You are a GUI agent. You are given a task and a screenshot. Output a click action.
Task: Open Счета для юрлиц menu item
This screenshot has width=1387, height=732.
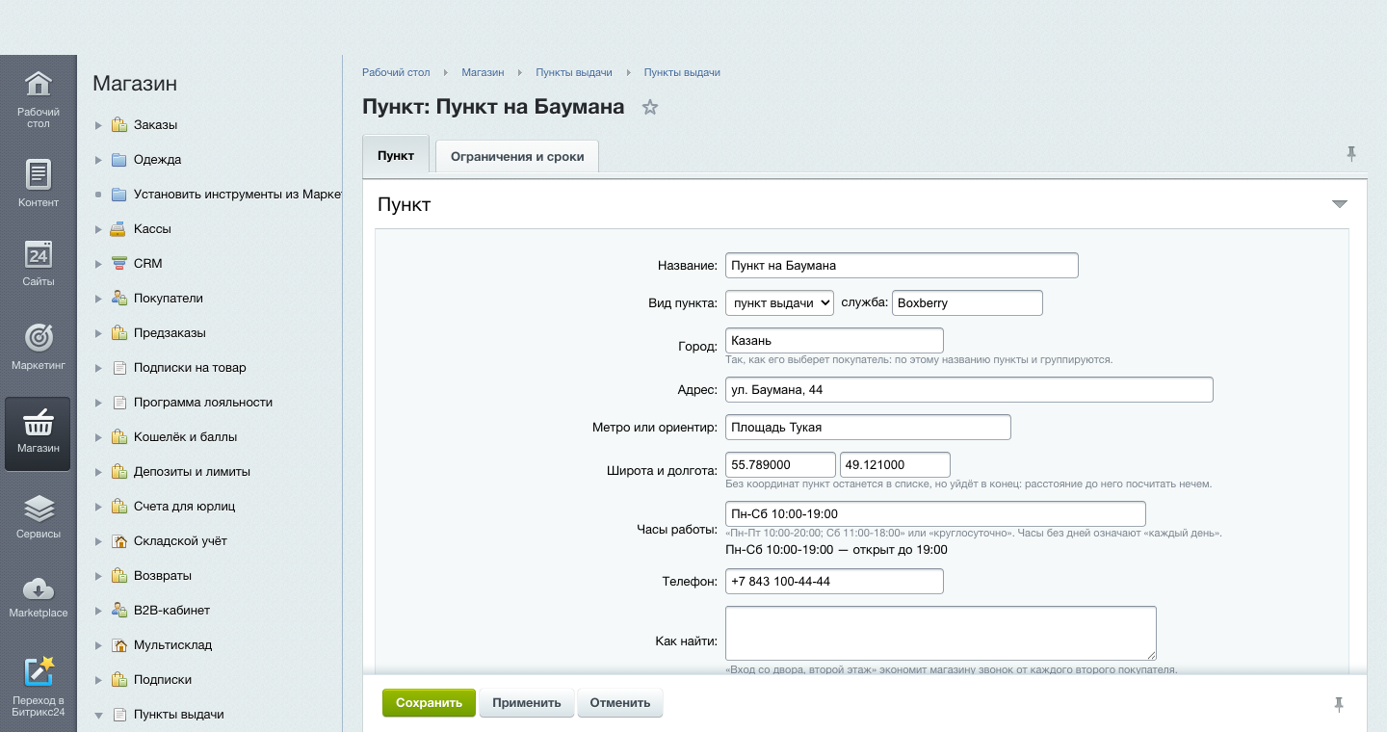pyautogui.click(x=185, y=507)
